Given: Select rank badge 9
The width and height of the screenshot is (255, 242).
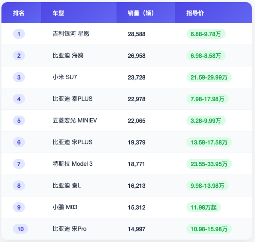Looking at the screenshot, I should click(x=19, y=207).
